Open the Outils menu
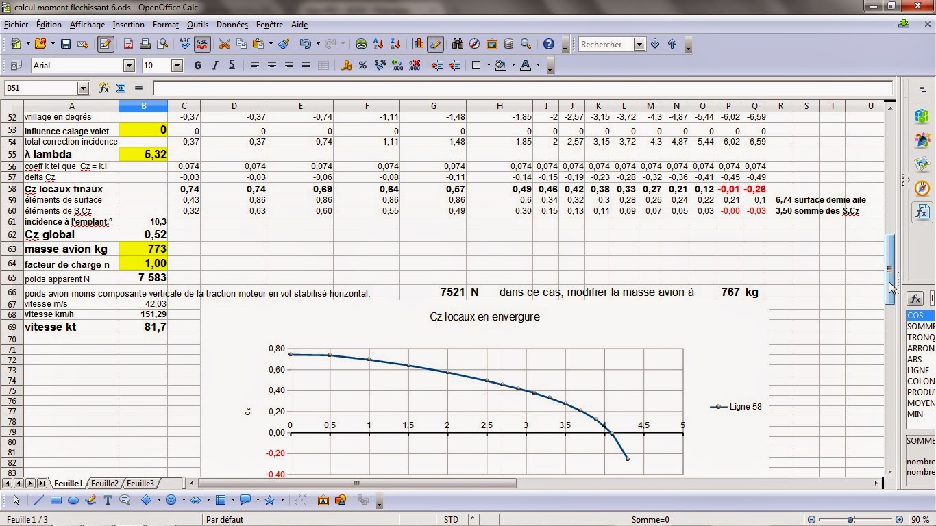This screenshot has width=936, height=526. coord(197,24)
